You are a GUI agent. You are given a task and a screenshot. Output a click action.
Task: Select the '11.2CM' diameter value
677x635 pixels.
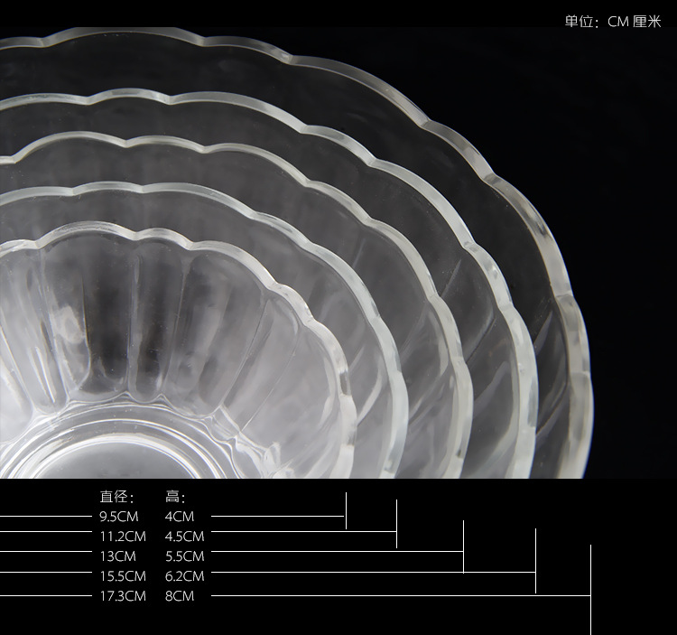123,537
